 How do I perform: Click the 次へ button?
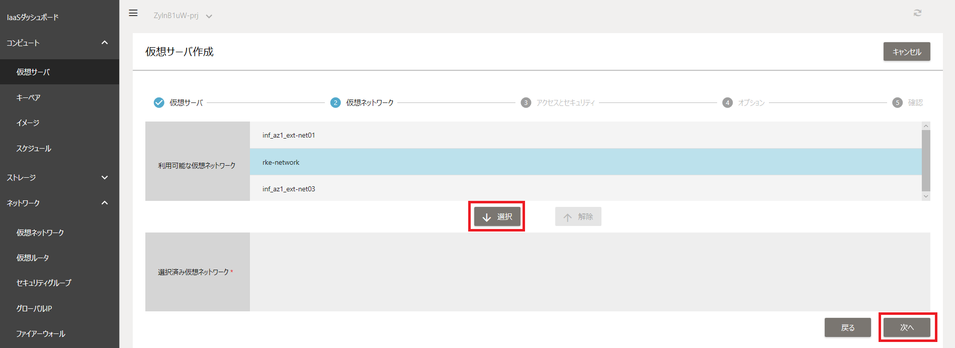click(x=907, y=327)
